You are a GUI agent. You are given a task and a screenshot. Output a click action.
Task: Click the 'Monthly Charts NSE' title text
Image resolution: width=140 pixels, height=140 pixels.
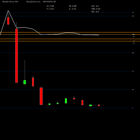[10, 2]
